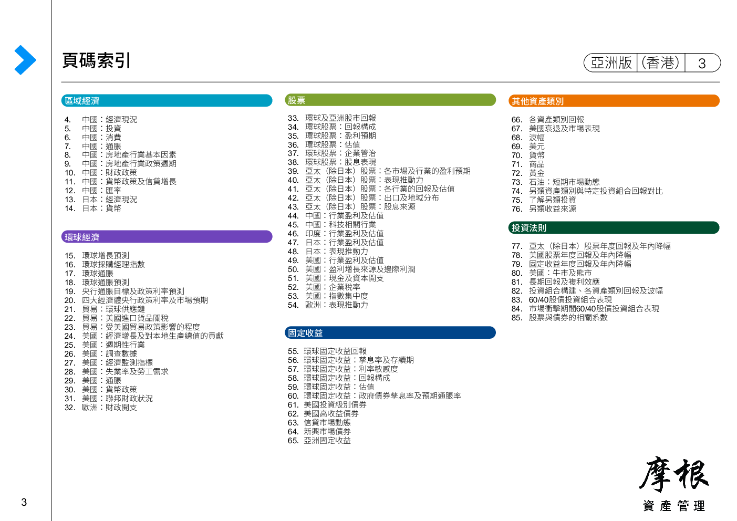Open page 13 日本：經濟現況
Image resolution: width=737 pixels, height=521 pixels.
(101, 200)
